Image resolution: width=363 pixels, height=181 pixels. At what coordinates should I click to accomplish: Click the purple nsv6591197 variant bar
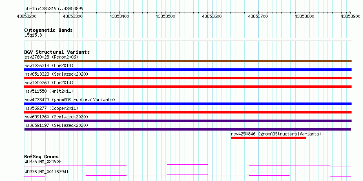pos(188,129)
